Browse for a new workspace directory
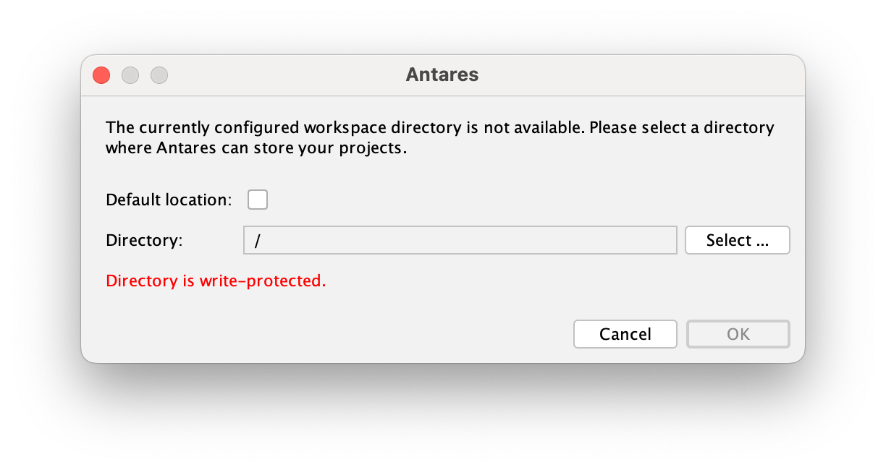Screen dimensions: 886x470 [x=737, y=240]
